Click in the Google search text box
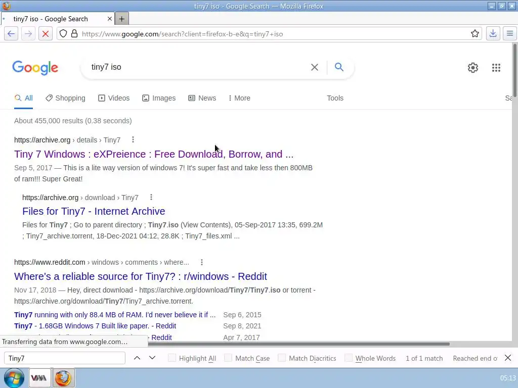 point(198,67)
